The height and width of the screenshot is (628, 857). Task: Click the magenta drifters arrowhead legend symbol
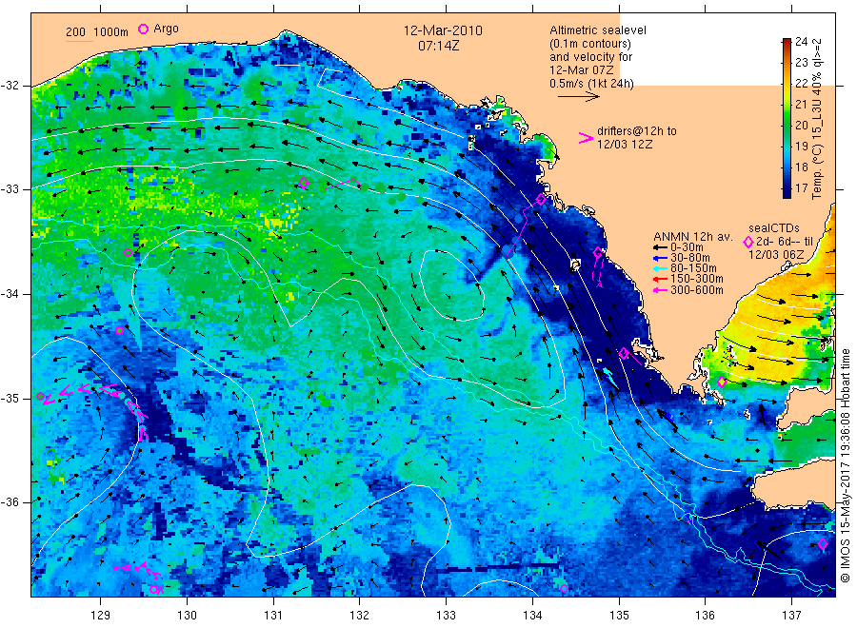[x=586, y=138]
